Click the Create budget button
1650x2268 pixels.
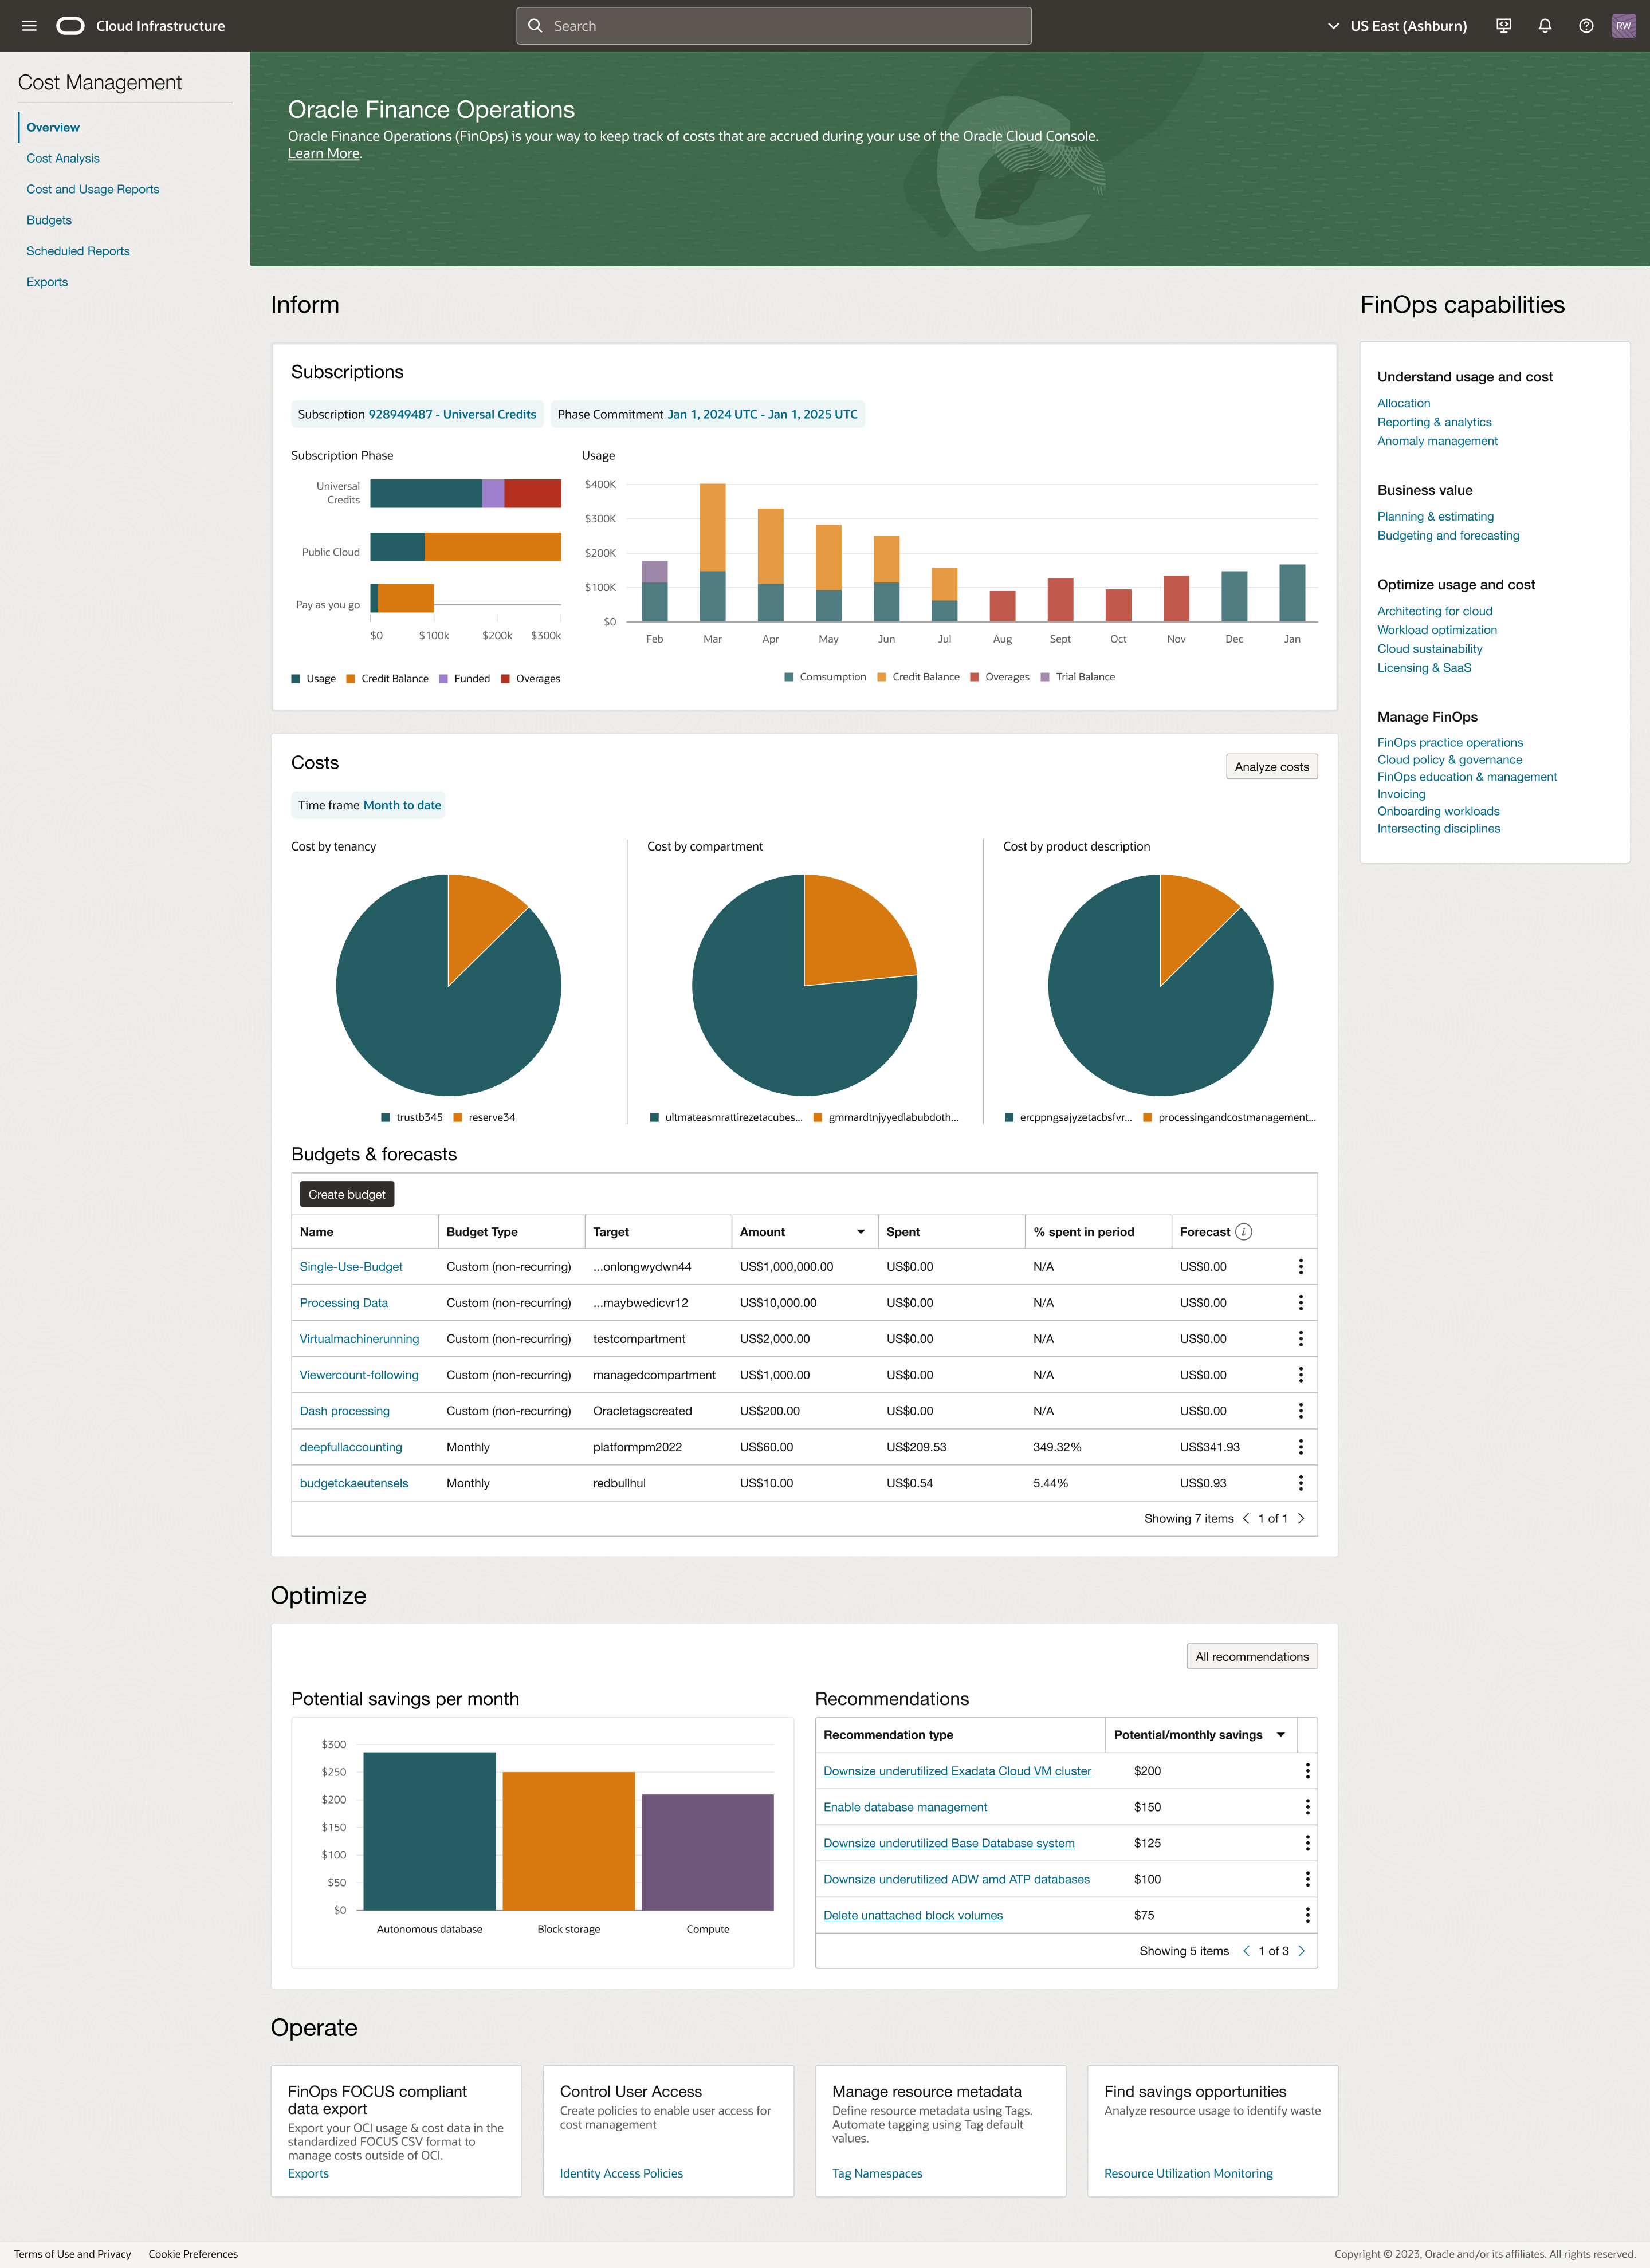click(x=346, y=1194)
